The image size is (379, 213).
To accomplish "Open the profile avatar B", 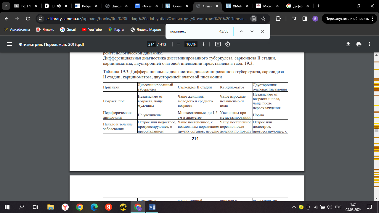I will point(315,19).
